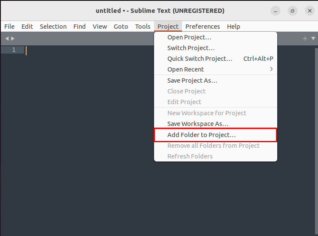
Task: Open the File menu
Action: (x=9, y=27)
